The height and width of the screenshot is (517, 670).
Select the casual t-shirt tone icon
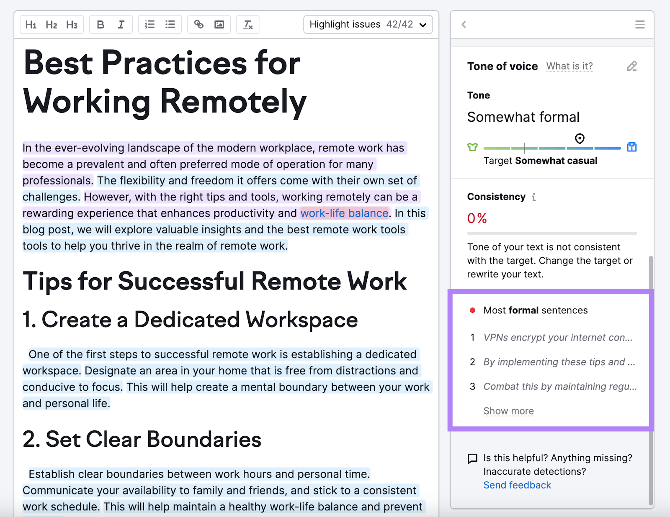click(472, 147)
